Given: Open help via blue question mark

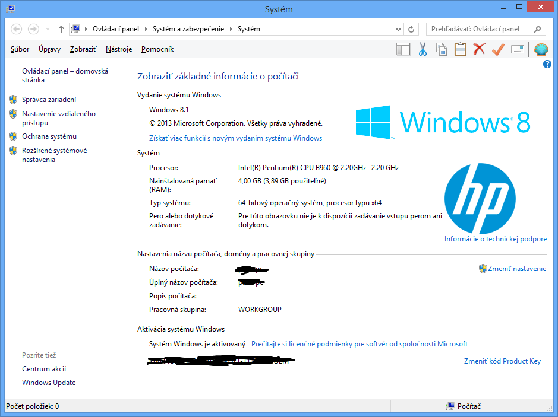Looking at the screenshot, I should pyautogui.click(x=547, y=64).
